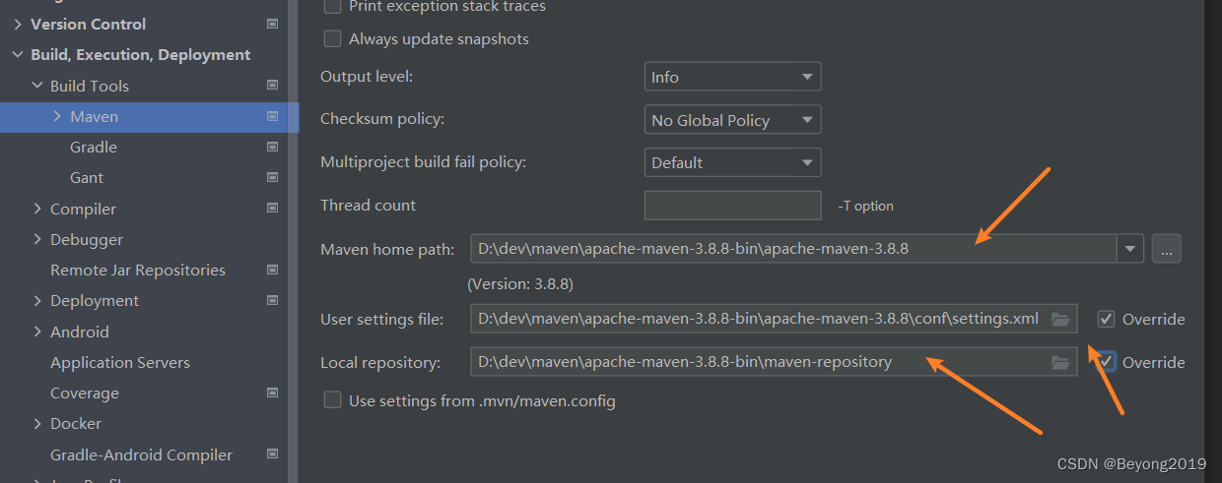Enable Always update snapshots checkbox
Viewport: 1222px width, 483px height.
click(333, 39)
